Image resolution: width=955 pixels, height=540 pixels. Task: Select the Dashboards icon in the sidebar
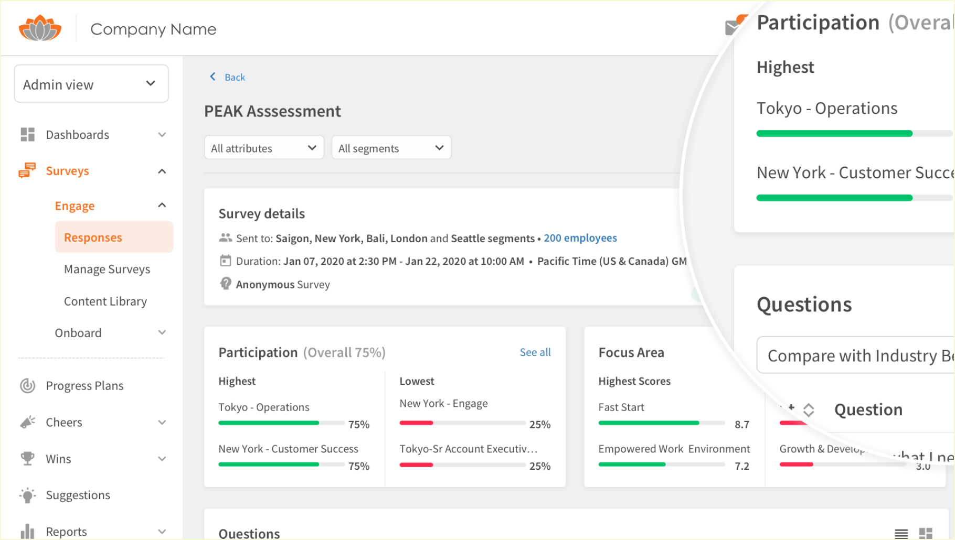click(27, 134)
